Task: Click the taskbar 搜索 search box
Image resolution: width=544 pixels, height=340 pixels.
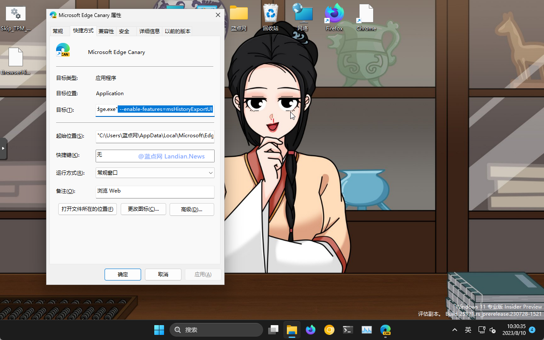Action: click(x=216, y=330)
